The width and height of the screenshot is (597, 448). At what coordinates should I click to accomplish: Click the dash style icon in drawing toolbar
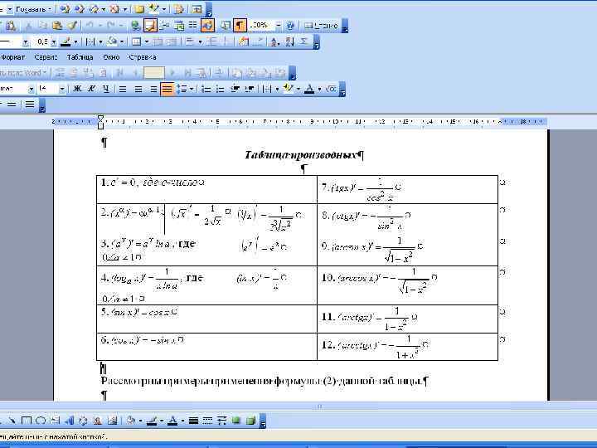[207, 421]
